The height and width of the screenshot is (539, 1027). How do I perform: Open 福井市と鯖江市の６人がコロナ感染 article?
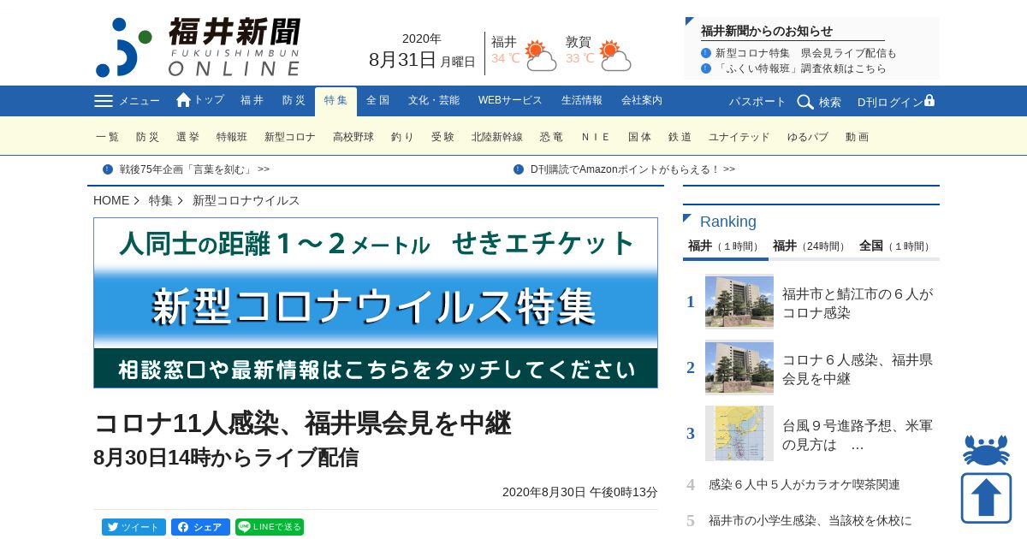pyautogui.click(x=858, y=303)
